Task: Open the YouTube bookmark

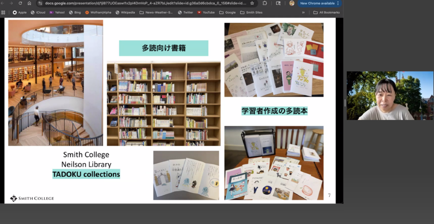Action: pos(206,12)
